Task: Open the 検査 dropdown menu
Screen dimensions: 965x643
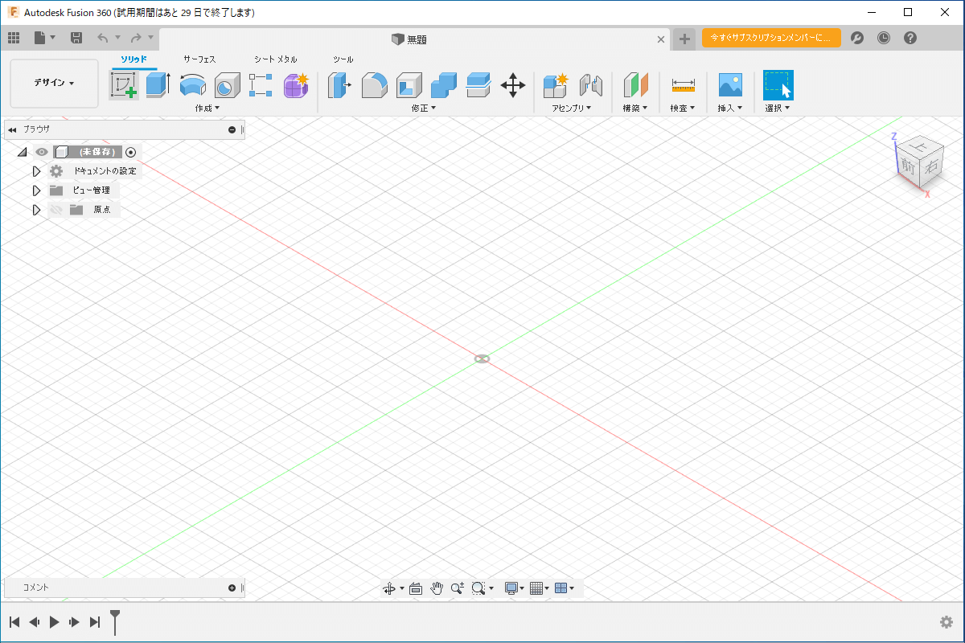Action: click(683, 108)
